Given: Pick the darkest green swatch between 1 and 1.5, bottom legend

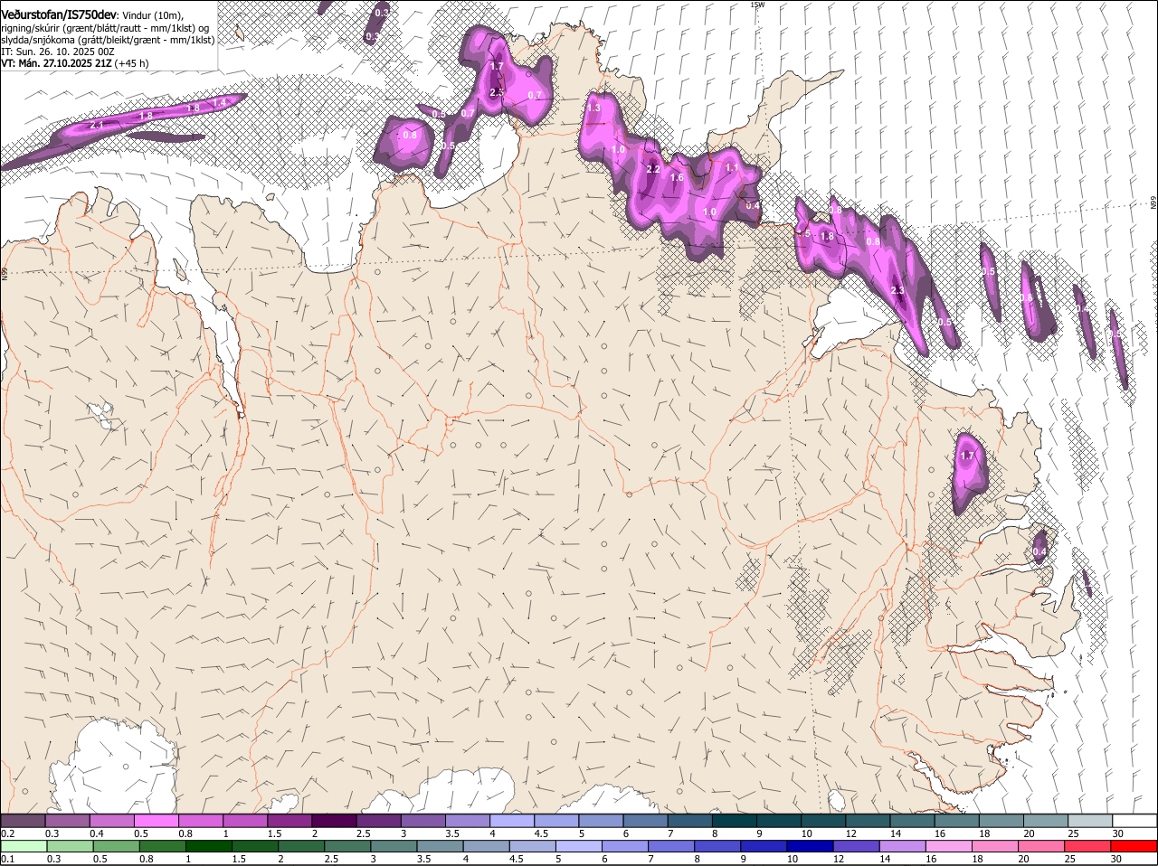Looking at the screenshot, I should coord(210,846).
